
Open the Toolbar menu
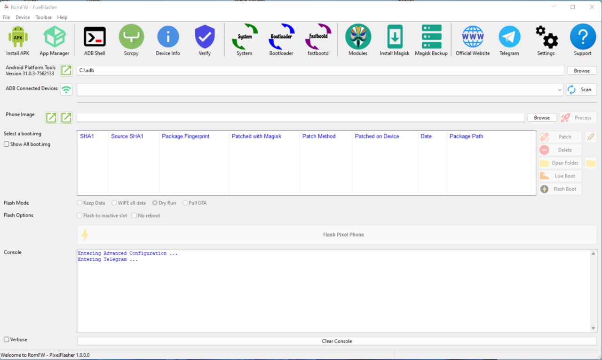click(44, 17)
